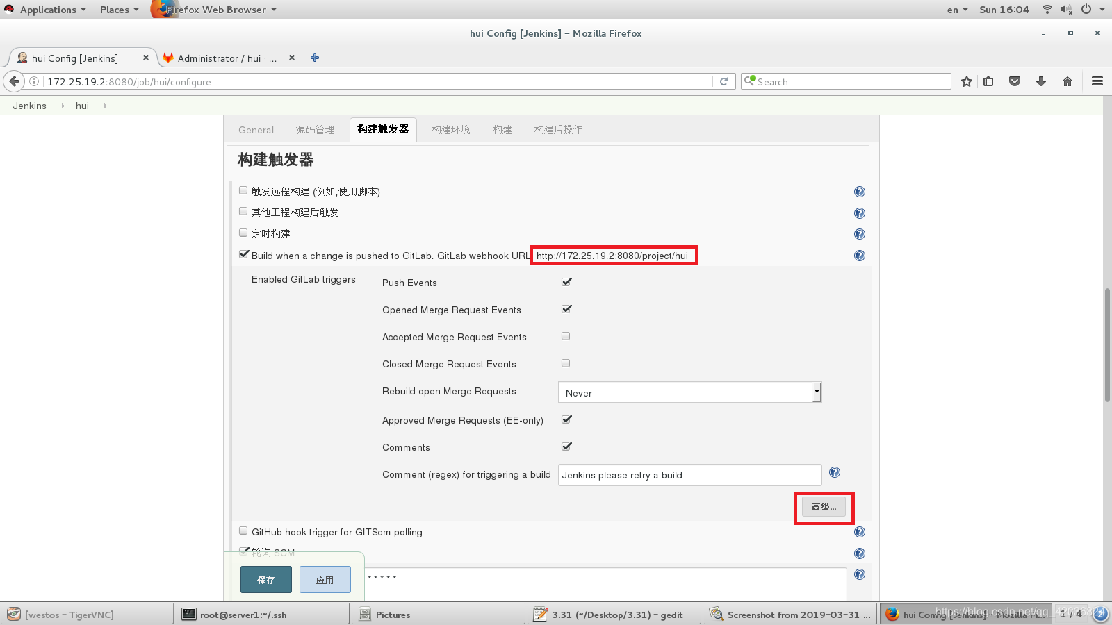Viewport: 1112px width, 625px height.
Task: Reload the page with refresh icon
Action: tap(723, 81)
